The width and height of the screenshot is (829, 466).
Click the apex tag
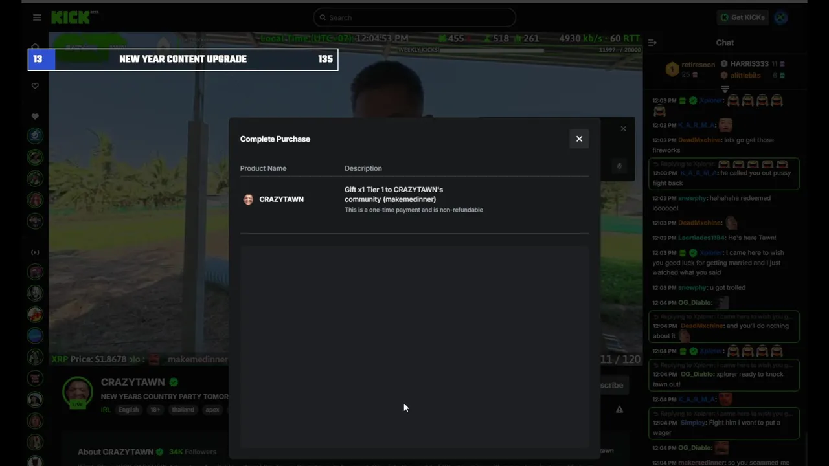[x=212, y=410]
